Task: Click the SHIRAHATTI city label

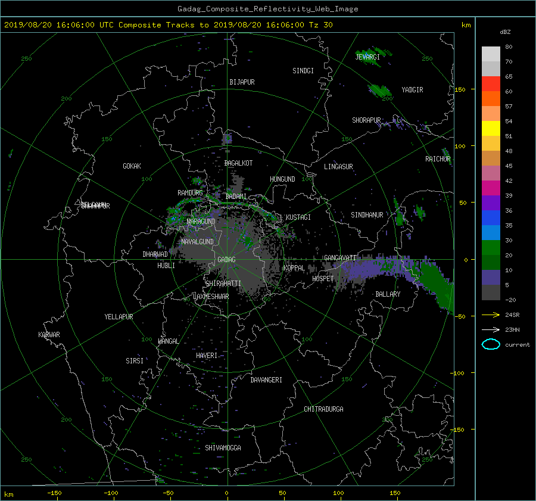Action: pyautogui.click(x=223, y=284)
